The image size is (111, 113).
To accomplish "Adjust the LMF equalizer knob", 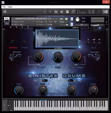I will pos(94,43).
